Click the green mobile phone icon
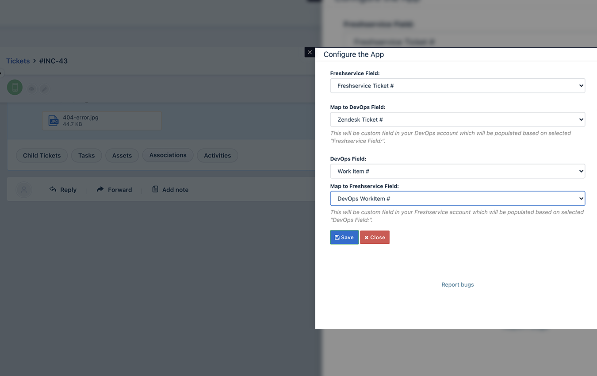 [15, 87]
